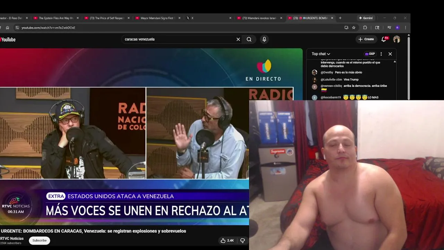Image resolution: width=444 pixels, height=250 pixels.
Task: Open the install app icon in address bar
Action: 346,28
